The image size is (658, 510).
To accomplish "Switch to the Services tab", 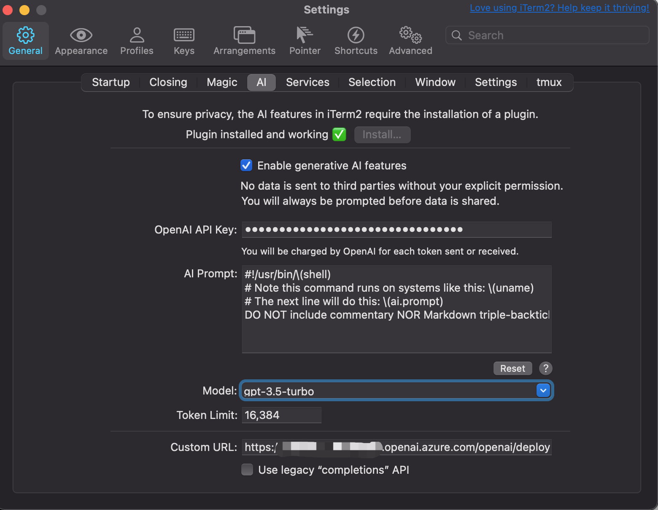I will [x=307, y=82].
